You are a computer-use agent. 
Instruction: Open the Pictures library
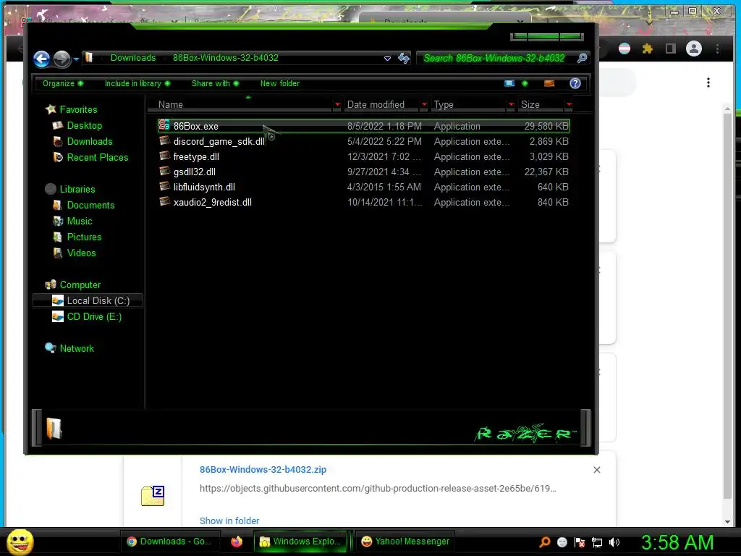click(x=84, y=237)
